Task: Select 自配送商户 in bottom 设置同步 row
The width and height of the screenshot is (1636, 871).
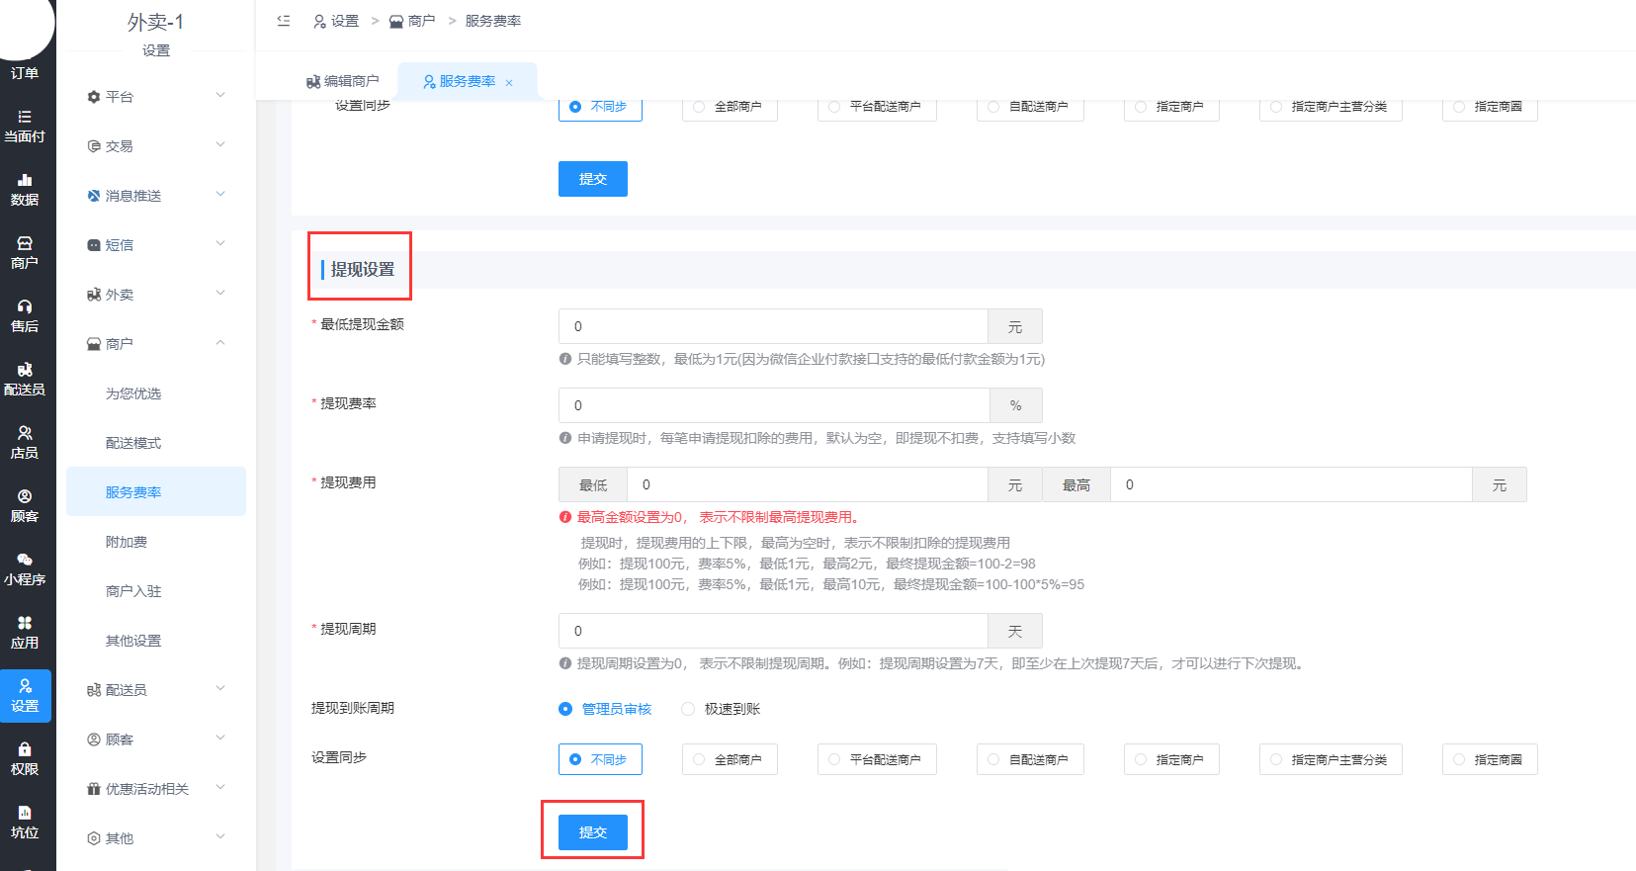Action: click(1030, 759)
